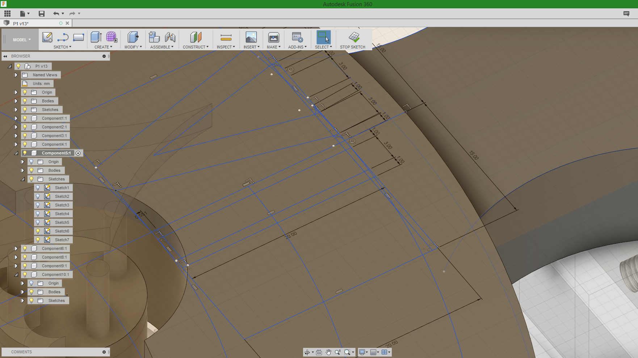Select Sketch5 in the browser tree
Screen dimensions: 638x358
(62, 222)
